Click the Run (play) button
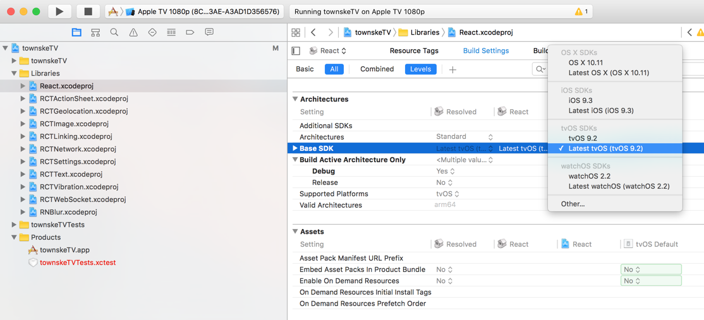Viewport: 704px width, 320px height. 59,11
